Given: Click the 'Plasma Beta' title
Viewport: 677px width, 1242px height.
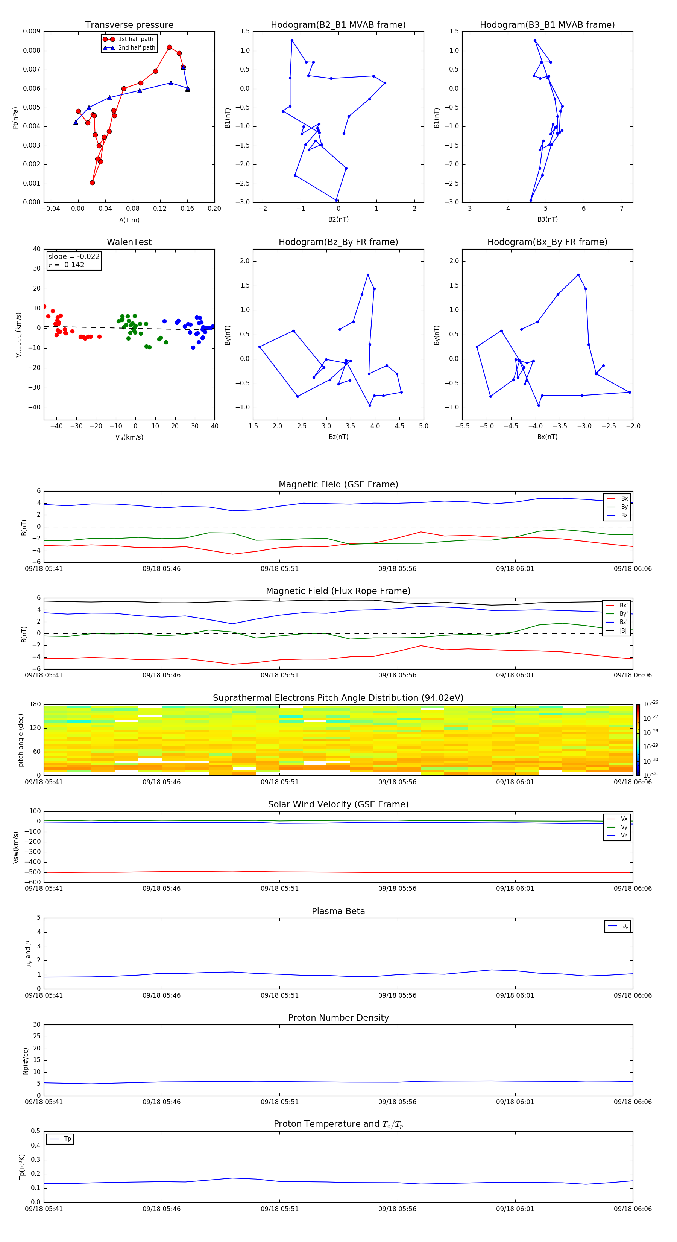Looking at the screenshot, I should [338, 911].
